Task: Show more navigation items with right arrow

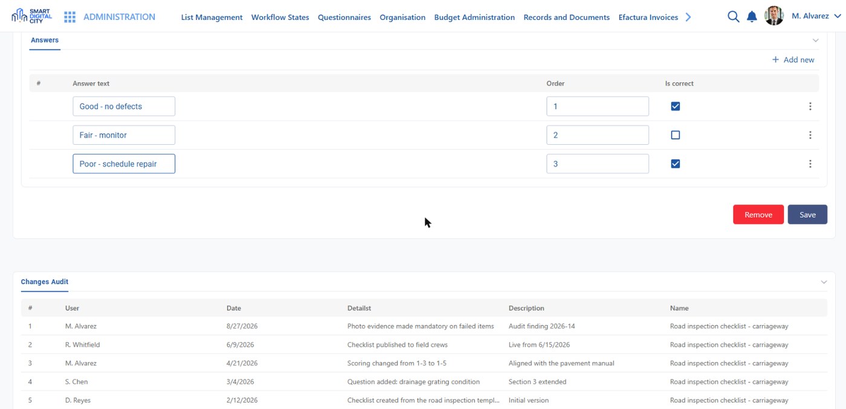Action: pos(688,17)
